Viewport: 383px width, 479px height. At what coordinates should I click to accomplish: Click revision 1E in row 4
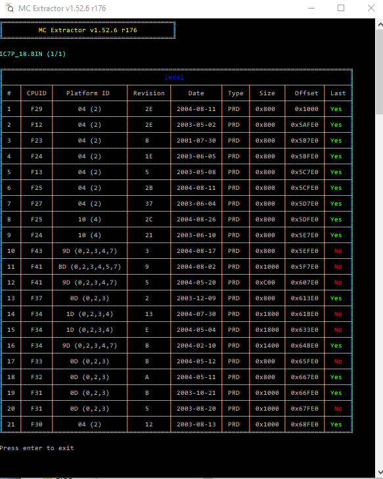148,156
